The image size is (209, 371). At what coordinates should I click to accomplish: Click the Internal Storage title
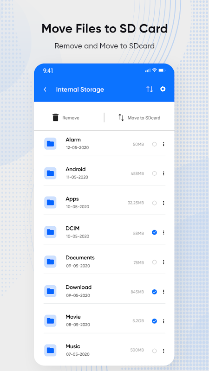point(80,90)
